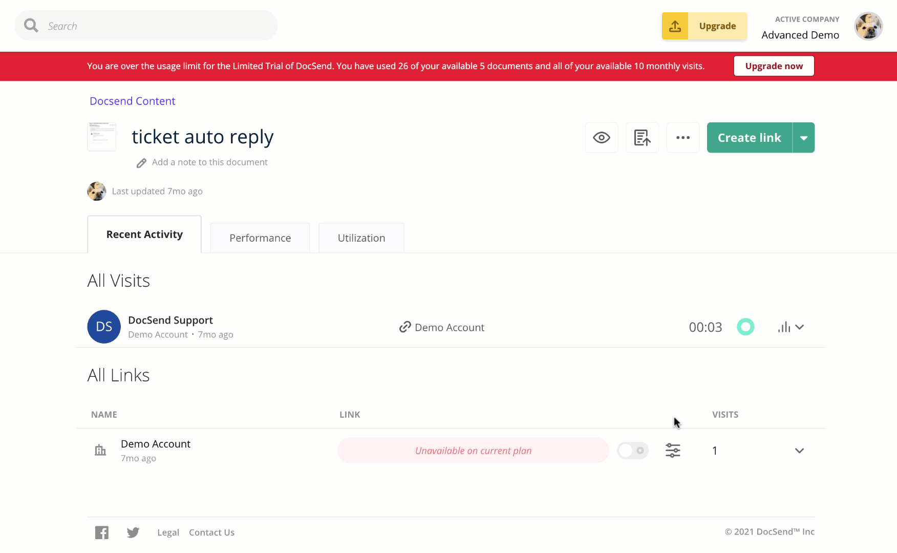The height and width of the screenshot is (553, 897).
Task: Click the Unavailable on current plan field
Action: click(x=473, y=451)
